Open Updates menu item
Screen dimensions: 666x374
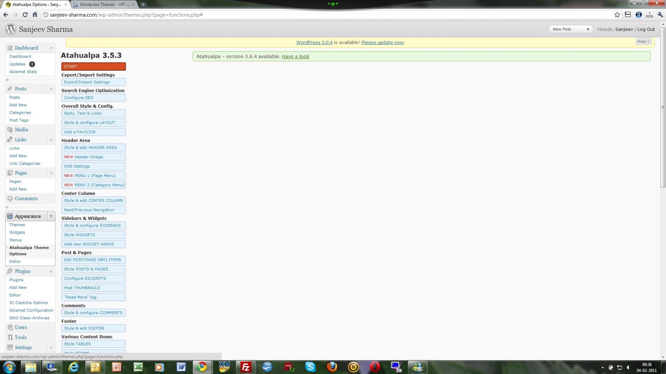(x=17, y=64)
